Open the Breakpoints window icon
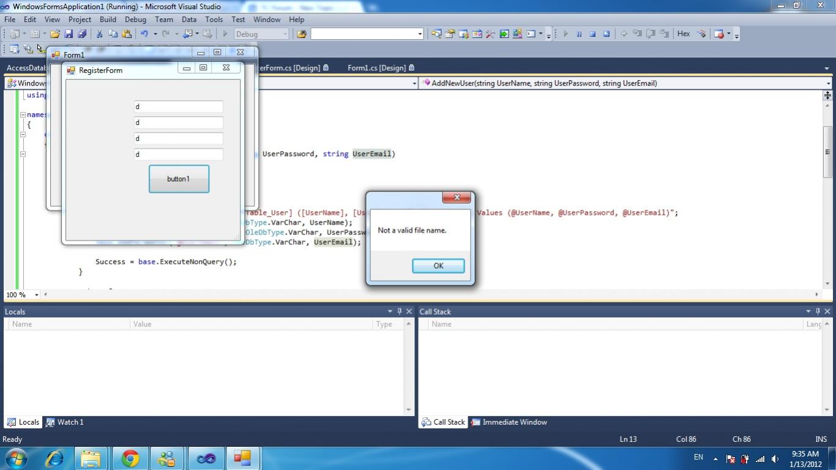The height and width of the screenshot is (470, 836). point(719,34)
